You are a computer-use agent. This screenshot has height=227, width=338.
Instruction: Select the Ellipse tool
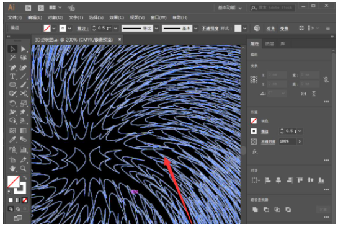tap(12, 85)
